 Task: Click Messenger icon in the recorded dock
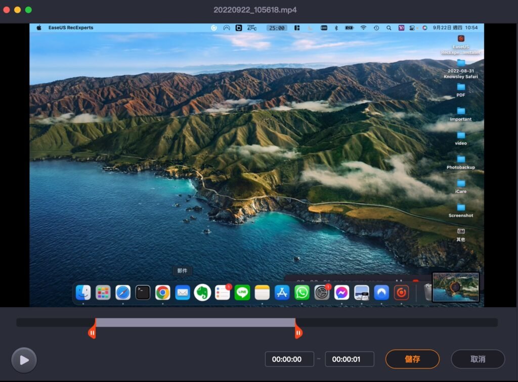coord(341,292)
